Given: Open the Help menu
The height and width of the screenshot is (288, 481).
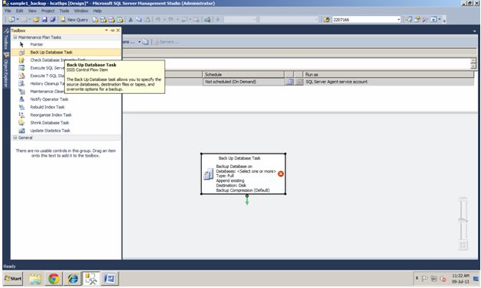Looking at the screenshot, I should click(97, 11).
